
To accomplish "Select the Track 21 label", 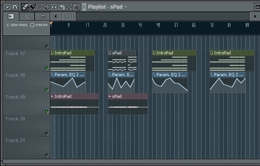I will (x=15, y=140).
